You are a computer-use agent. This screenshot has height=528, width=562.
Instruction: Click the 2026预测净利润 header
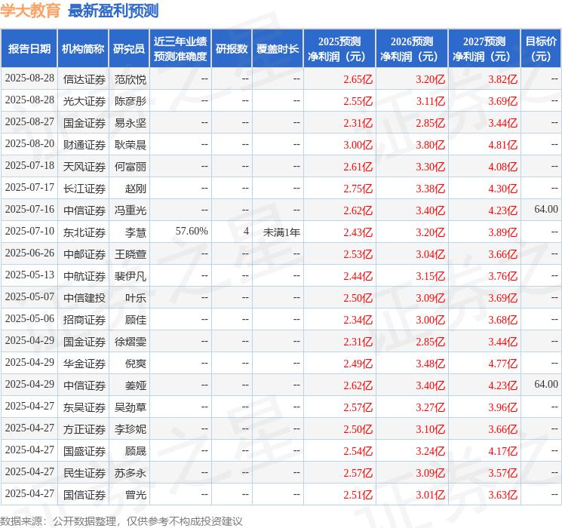(412, 49)
